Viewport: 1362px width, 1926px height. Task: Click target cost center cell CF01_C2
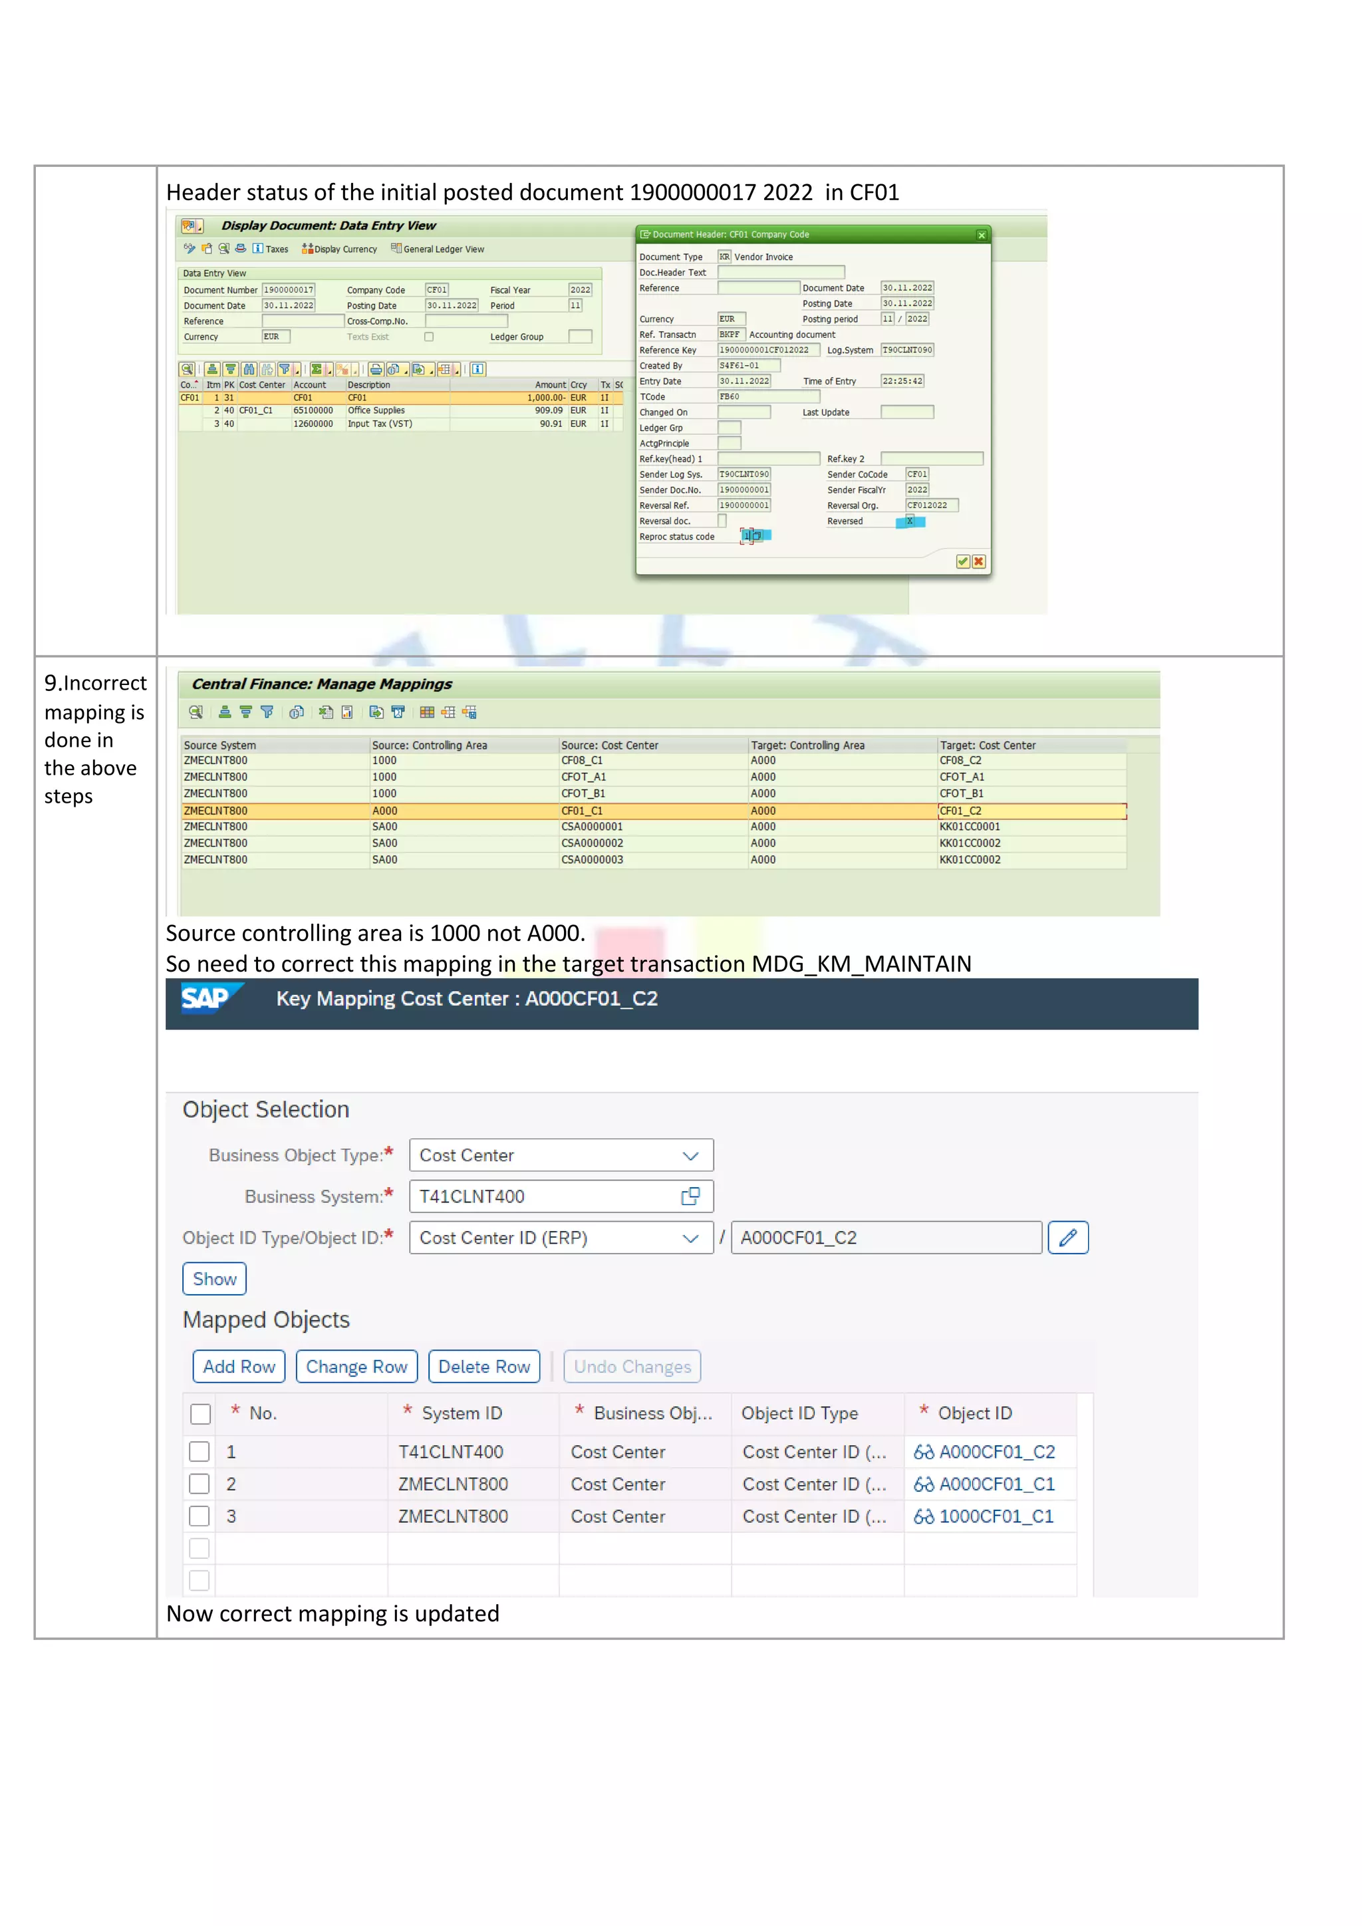(1031, 811)
